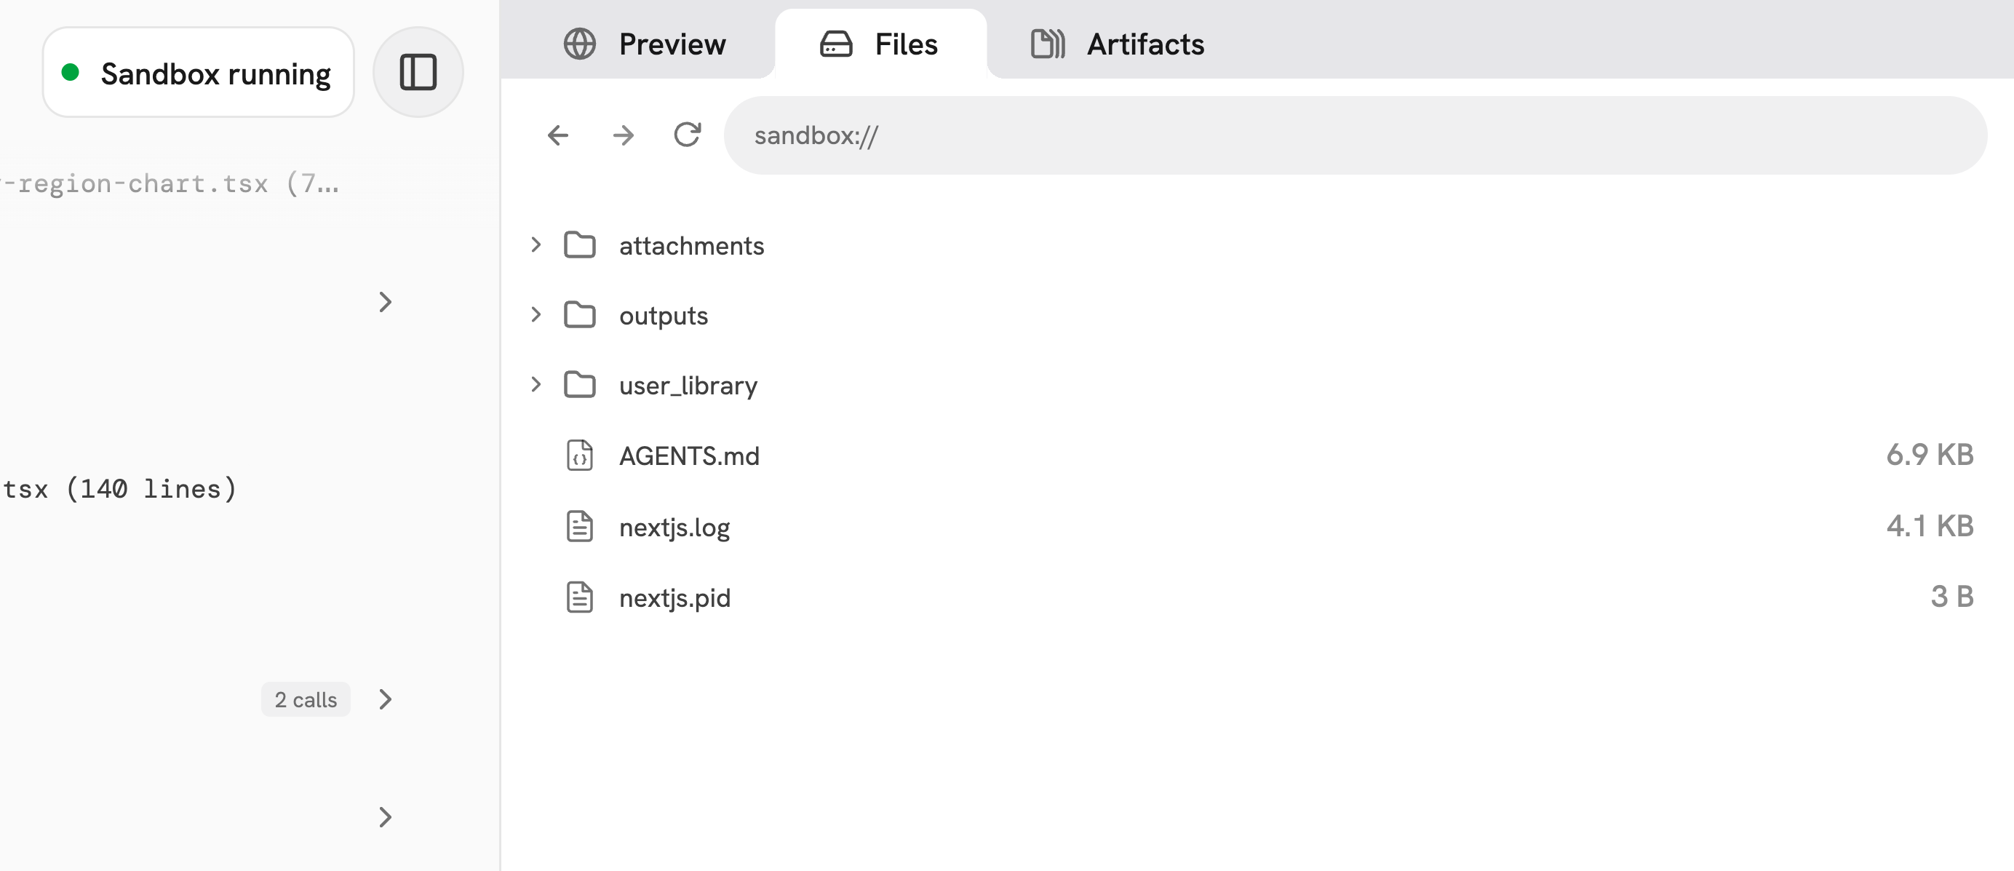The height and width of the screenshot is (871, 2014).
Task: Click the sandbox:// path field
Action: tap(1355, 135)
